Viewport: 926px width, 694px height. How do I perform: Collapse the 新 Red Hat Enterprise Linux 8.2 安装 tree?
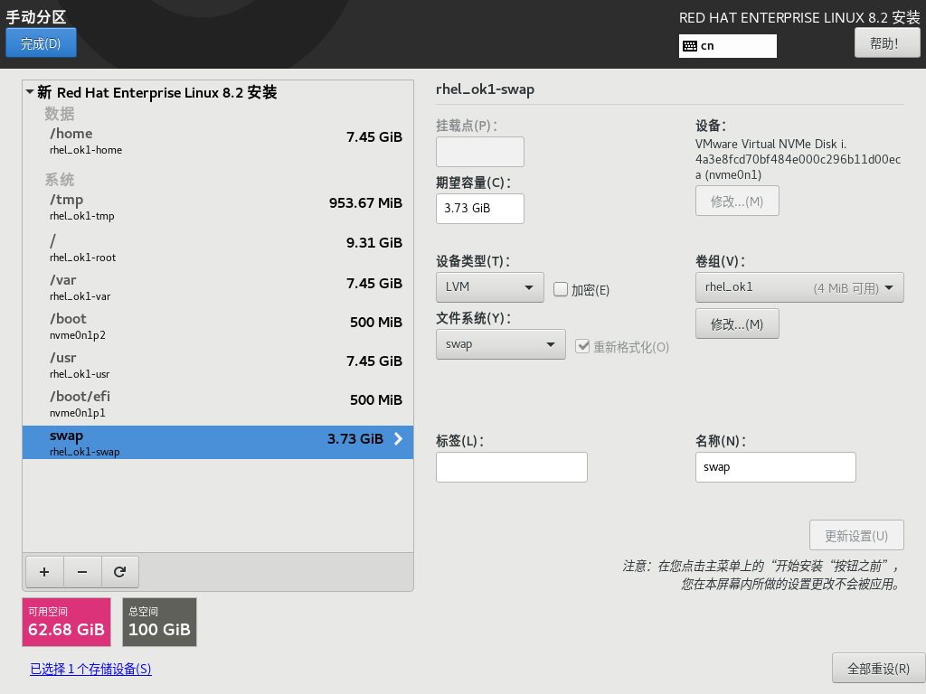30,92
